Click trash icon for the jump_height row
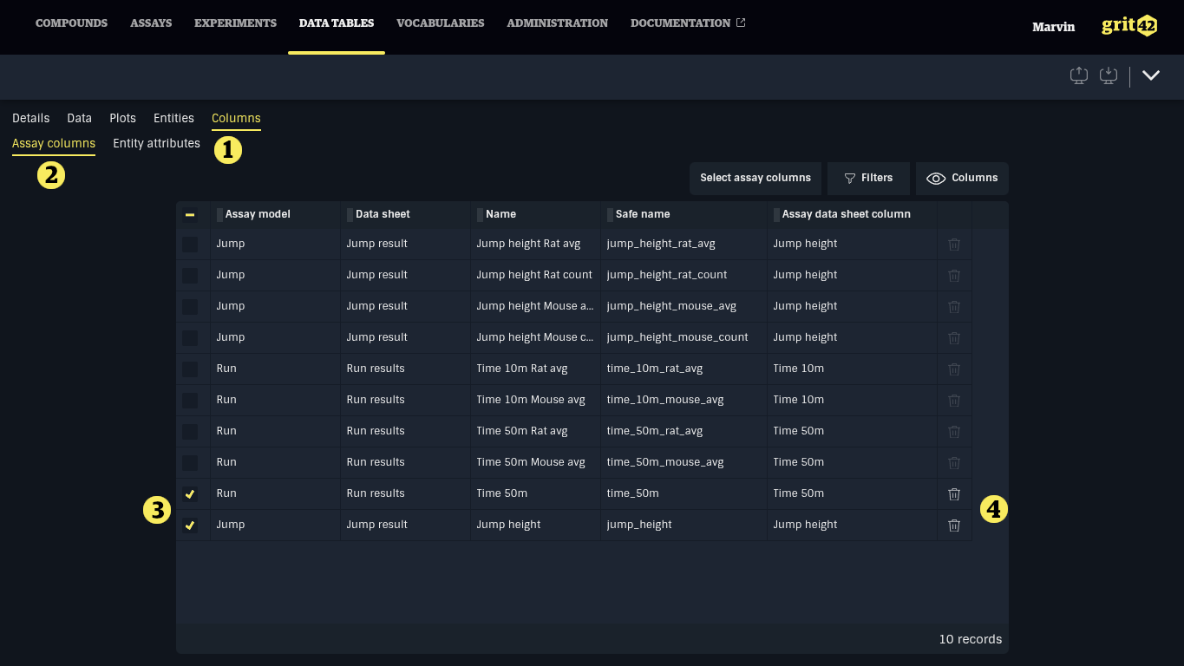 [x=954, y=526]
